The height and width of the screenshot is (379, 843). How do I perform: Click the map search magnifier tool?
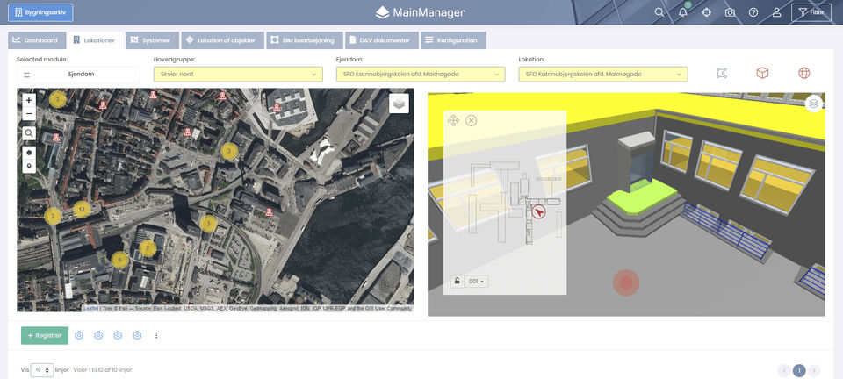(x=29, y=132)
